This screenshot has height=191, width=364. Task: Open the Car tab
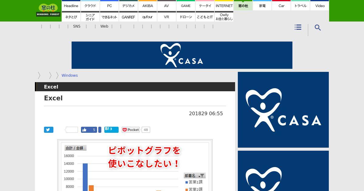281,5
